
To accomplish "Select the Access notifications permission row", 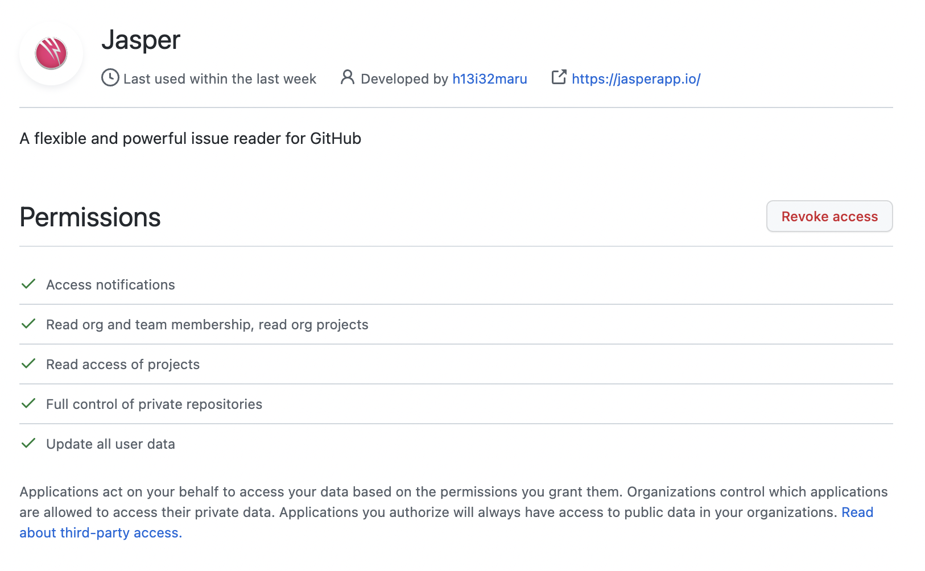I will coord(110,285).
